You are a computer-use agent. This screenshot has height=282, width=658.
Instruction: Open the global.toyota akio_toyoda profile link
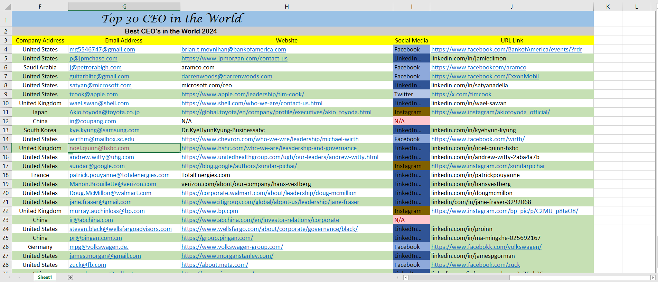(x=276, y=112)
